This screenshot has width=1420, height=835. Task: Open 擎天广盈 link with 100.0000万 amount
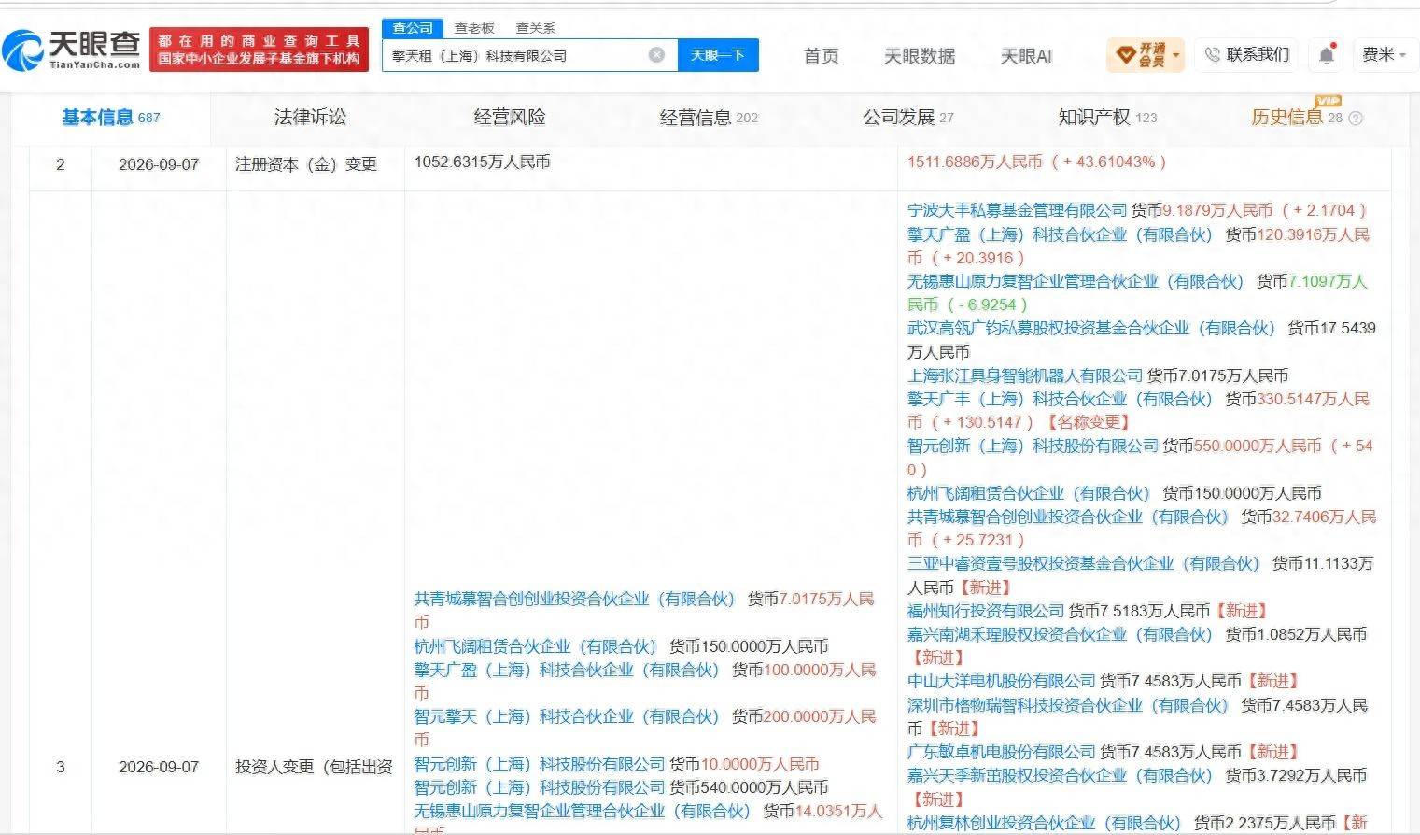tap(567, 670)
